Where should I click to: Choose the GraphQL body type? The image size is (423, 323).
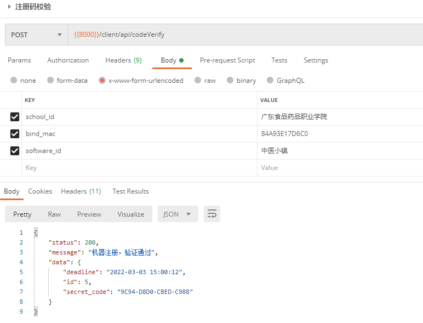[271, 80]
